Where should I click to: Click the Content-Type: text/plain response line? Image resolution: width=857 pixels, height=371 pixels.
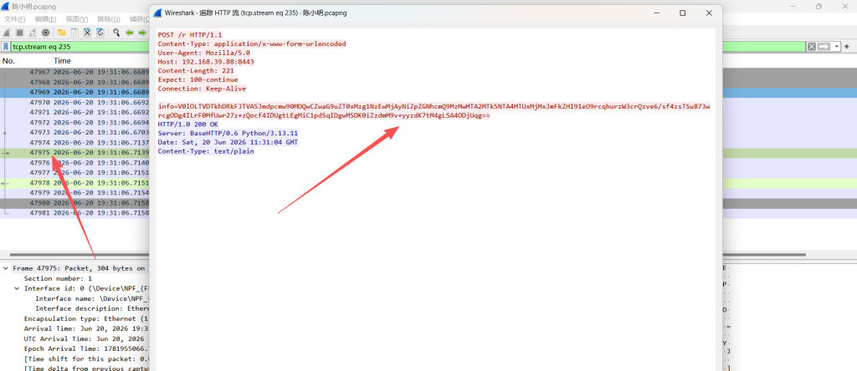point(206,151)
